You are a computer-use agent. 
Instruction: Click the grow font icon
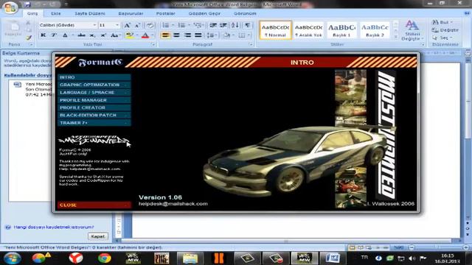tap(127, 25)
